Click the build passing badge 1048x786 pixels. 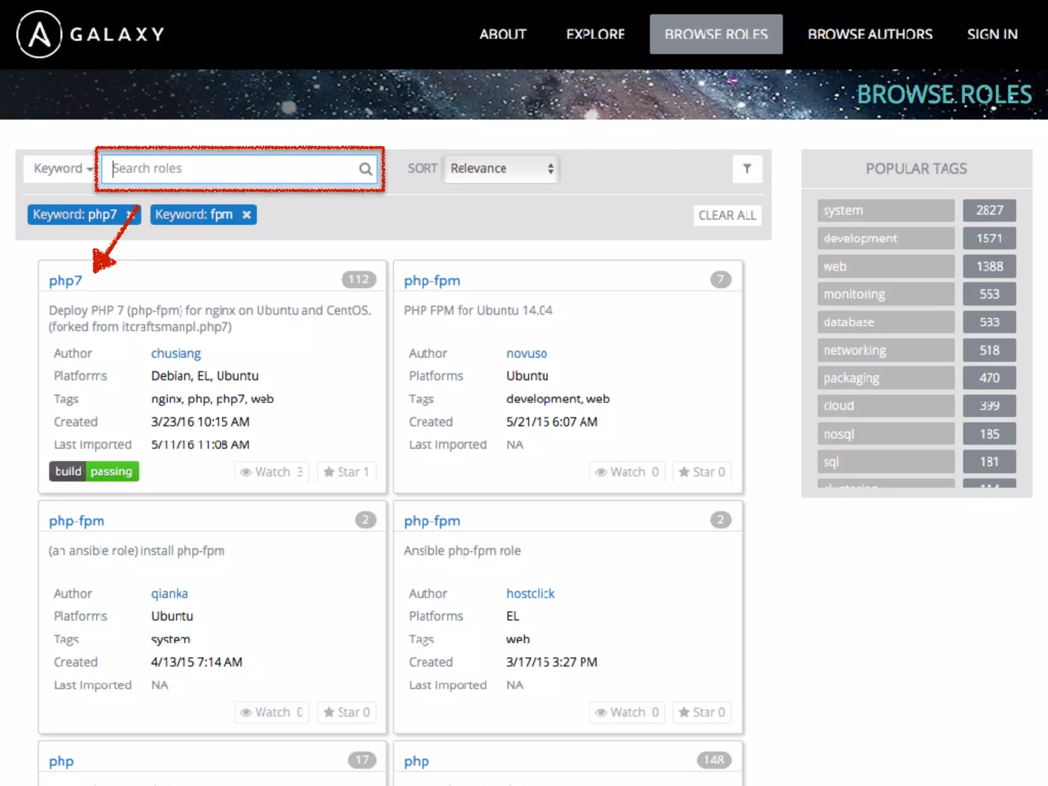pyautogui.click(x=94, y=471)
